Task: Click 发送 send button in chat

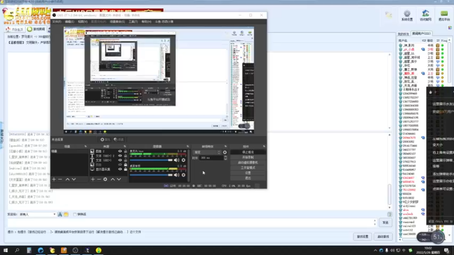Action: [385, 223]
